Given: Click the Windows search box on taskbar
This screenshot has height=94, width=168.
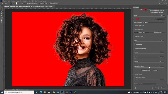Looking at the screenshot, I should [x=19, y=92].
